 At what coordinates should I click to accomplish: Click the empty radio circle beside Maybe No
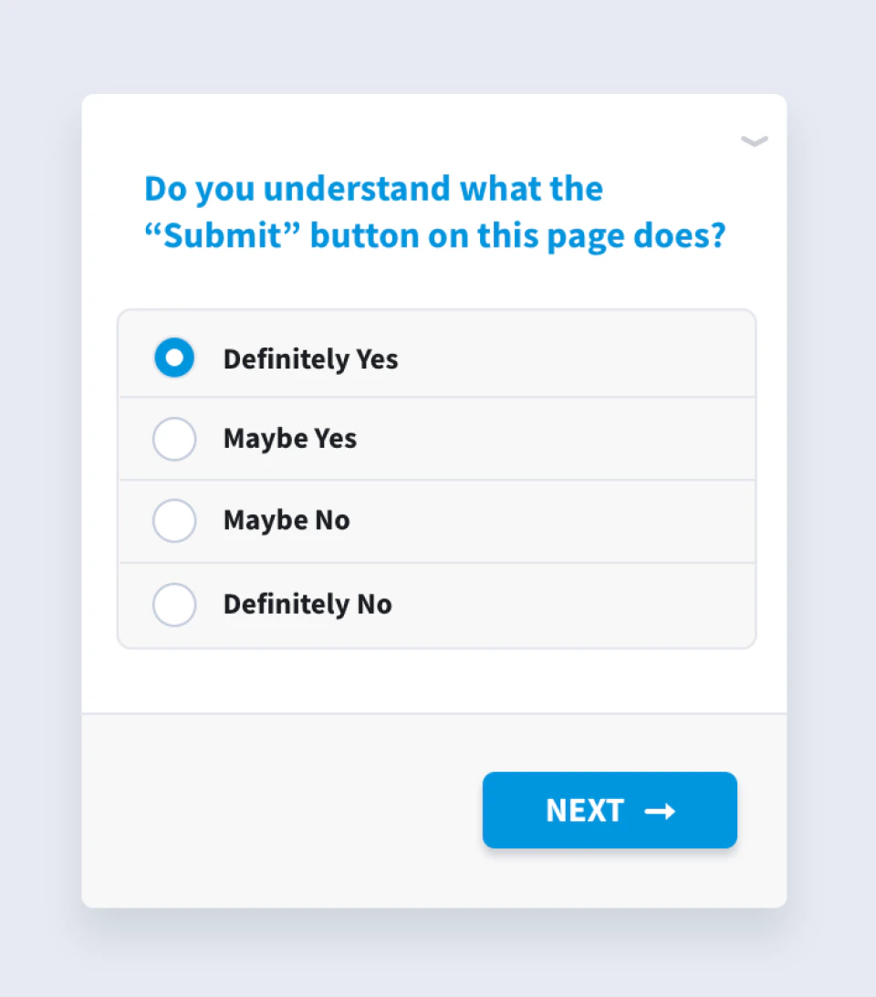174,521
